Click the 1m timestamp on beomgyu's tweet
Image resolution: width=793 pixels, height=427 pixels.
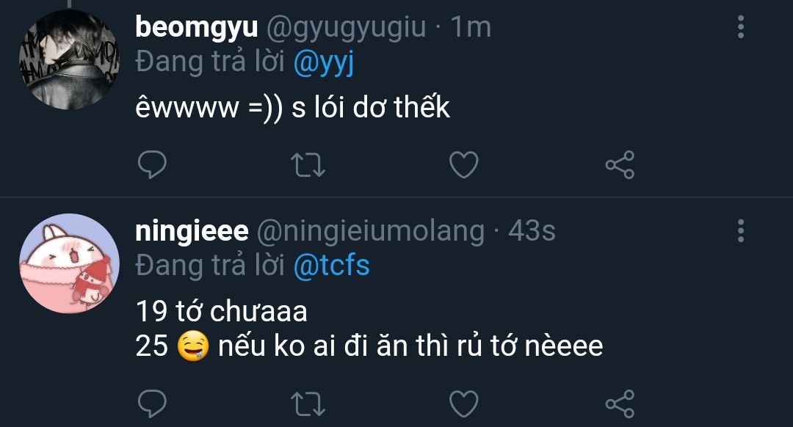pyautogui.click(x=470, y=28)
